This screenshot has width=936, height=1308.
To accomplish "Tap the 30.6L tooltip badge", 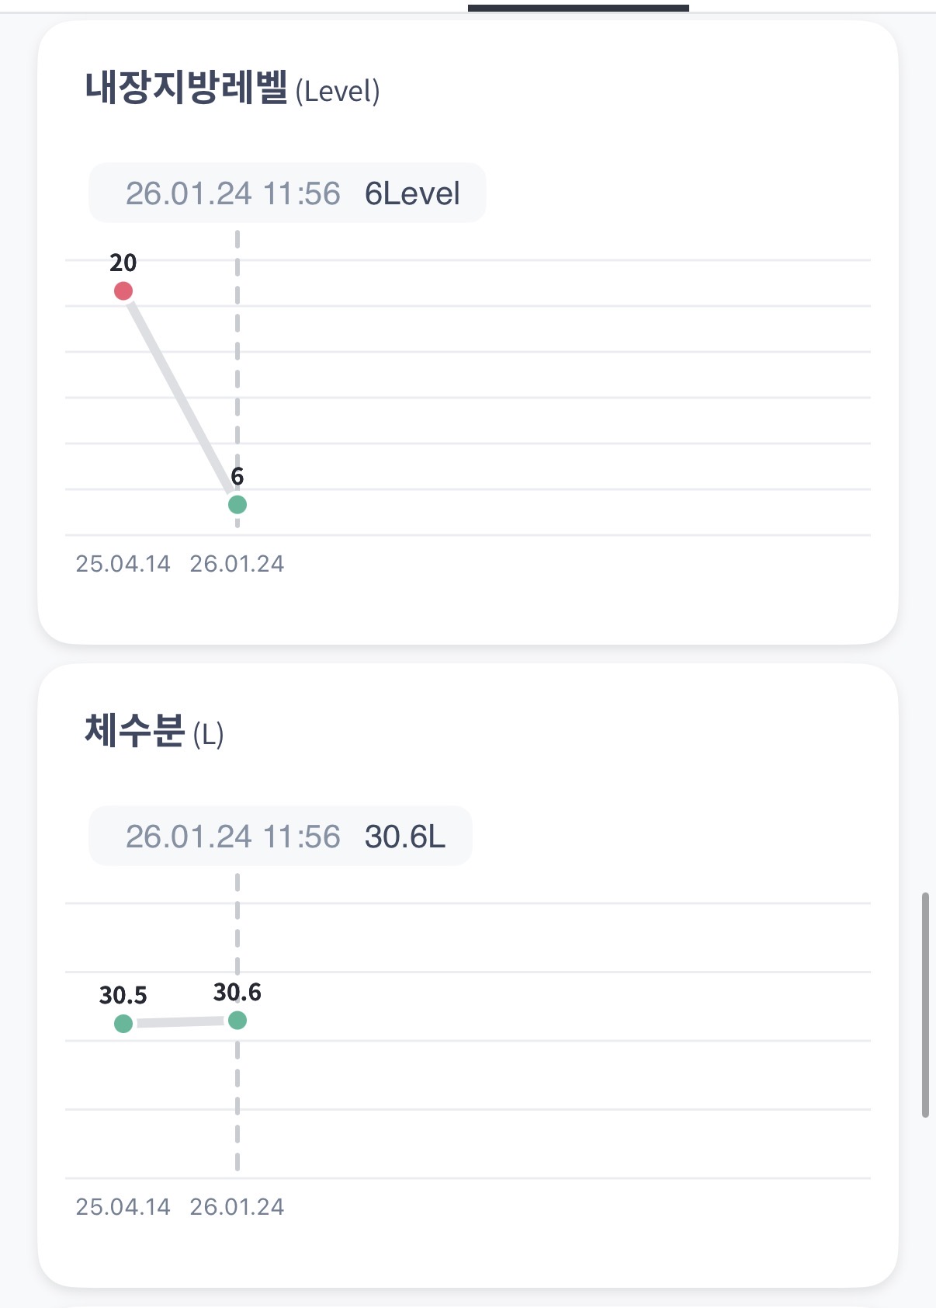I will click(x=280, y=837).
